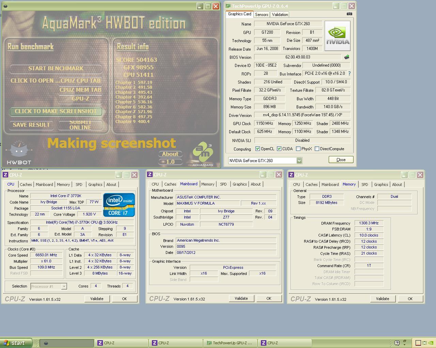This screenshot has height=348, width=436.
Task: Switch to the Validation tab in GPU-Z
Action: pos(280,15)
